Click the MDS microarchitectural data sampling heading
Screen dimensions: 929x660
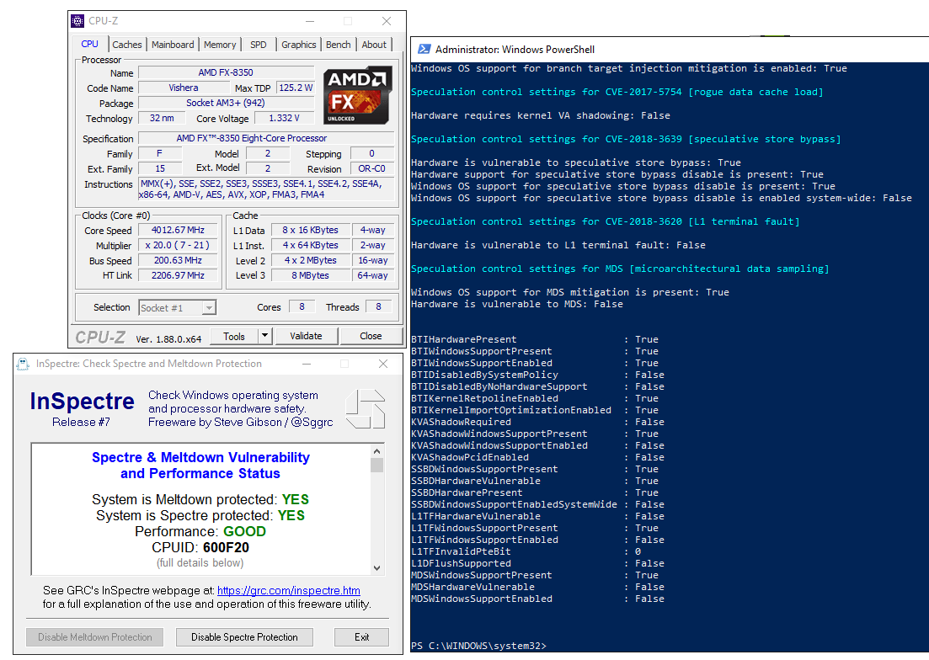tap(620, 269)
